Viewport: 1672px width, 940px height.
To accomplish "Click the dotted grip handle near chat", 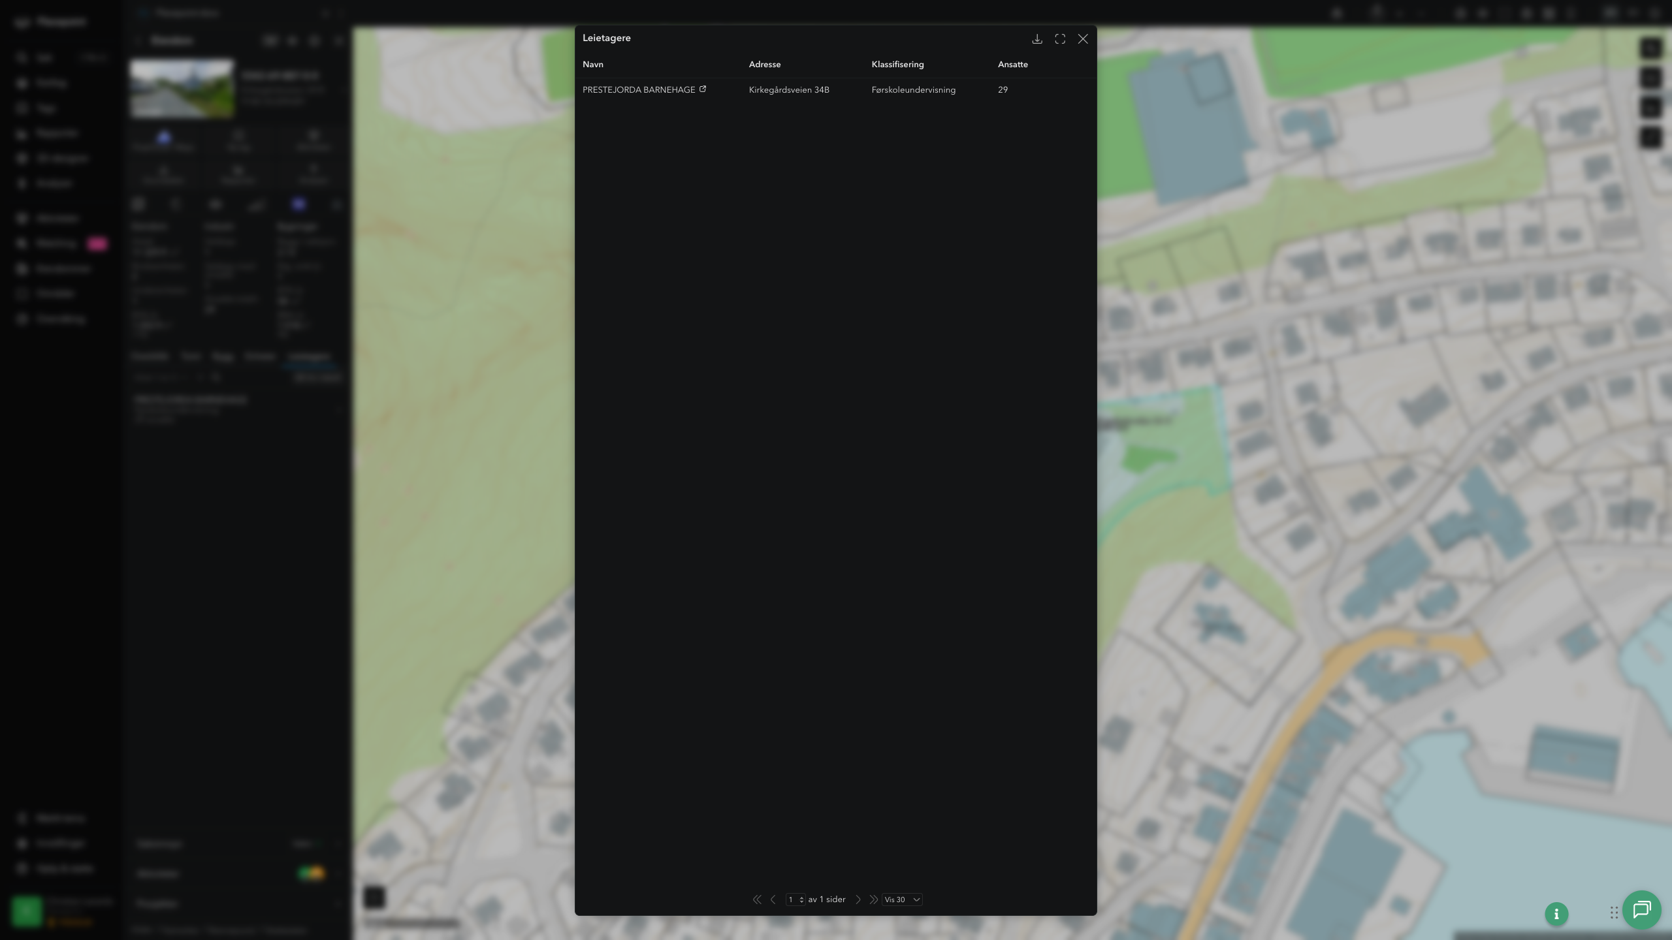I will point(1614,913).
